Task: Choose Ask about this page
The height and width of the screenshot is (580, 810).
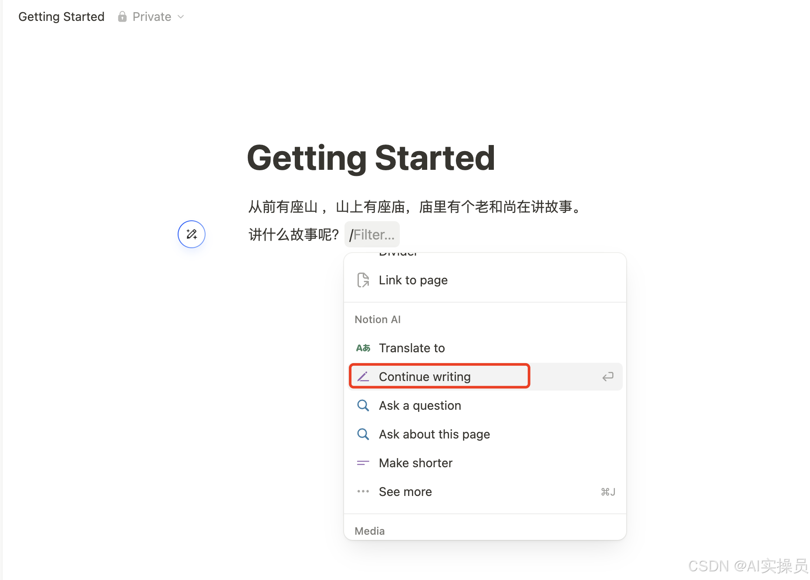Action: [485, 434]
